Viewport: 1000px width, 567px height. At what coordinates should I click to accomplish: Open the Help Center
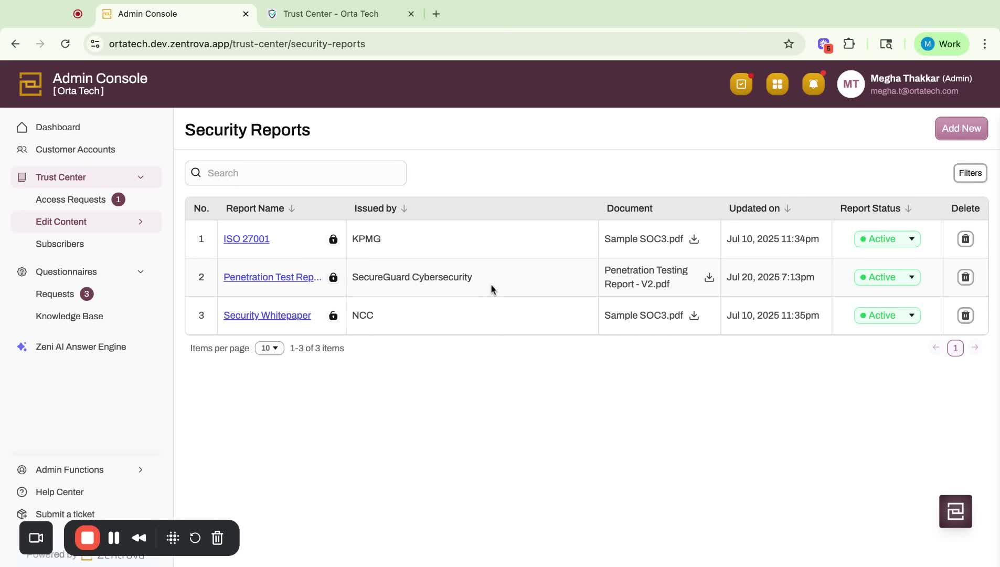click(60, 492)
